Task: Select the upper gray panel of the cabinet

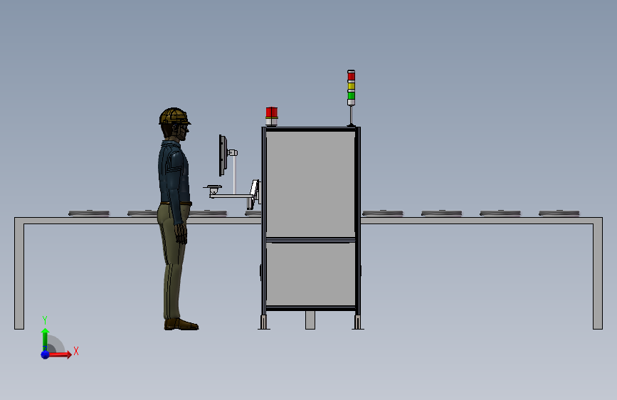Action: click(x=310, y=184)
